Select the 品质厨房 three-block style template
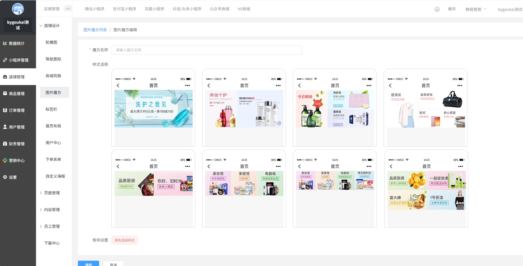The image size is (523, 266). (153, 188)
